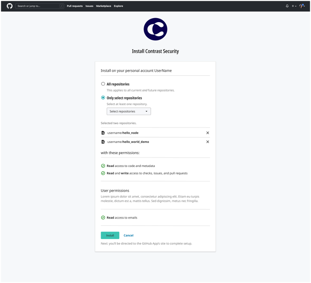Click 'Read access to emails' text
Screen dimensions: 311x283
(122, 217)
